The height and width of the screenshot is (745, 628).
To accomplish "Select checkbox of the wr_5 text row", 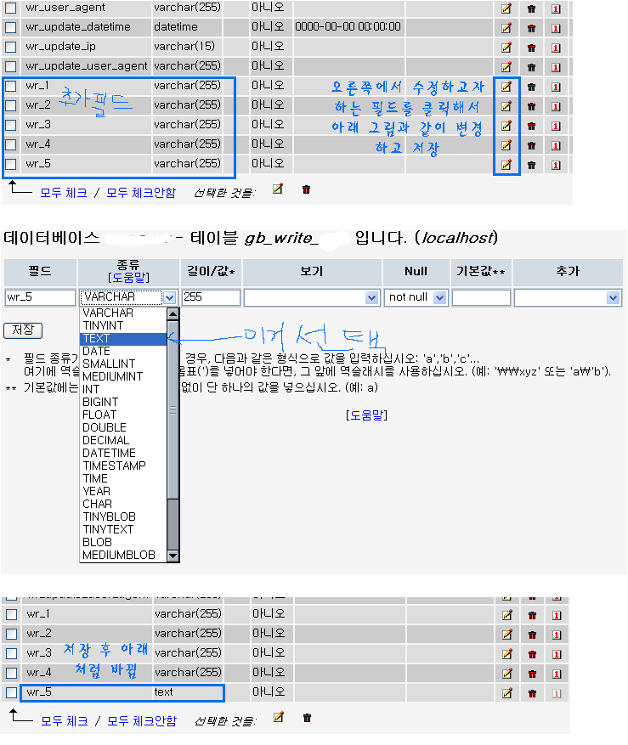I will click(12, 692).
